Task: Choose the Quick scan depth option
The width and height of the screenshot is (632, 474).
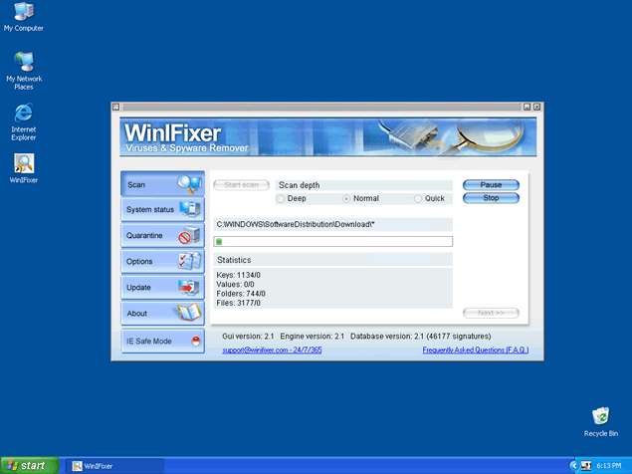Action: tap(418, 199)
